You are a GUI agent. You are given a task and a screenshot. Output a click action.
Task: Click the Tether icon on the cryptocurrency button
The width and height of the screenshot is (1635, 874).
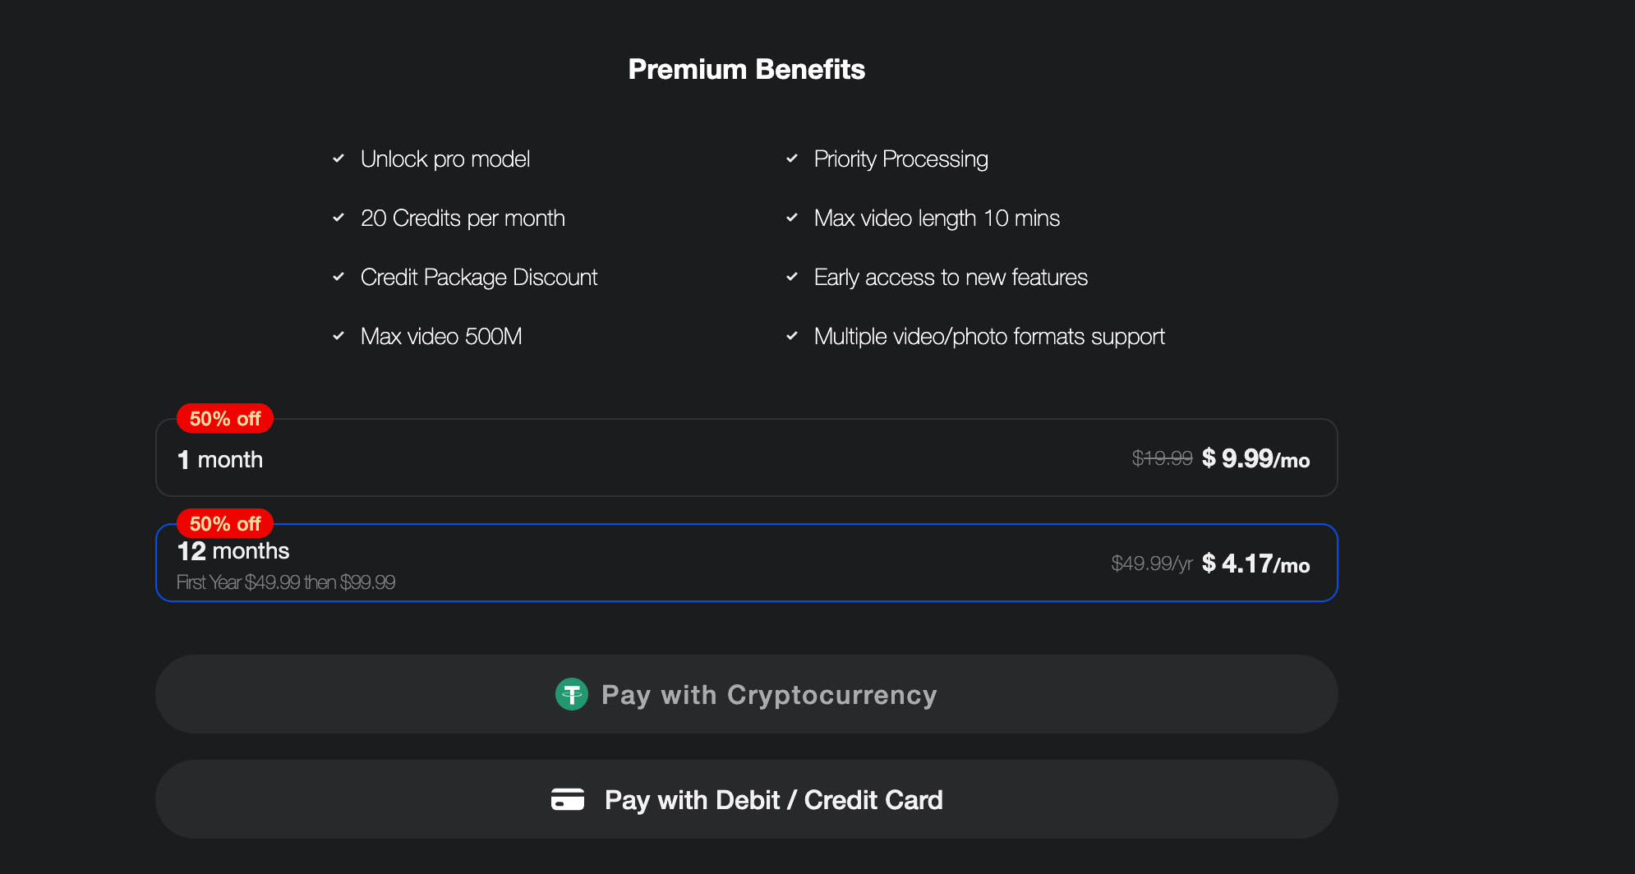(572, 694)
